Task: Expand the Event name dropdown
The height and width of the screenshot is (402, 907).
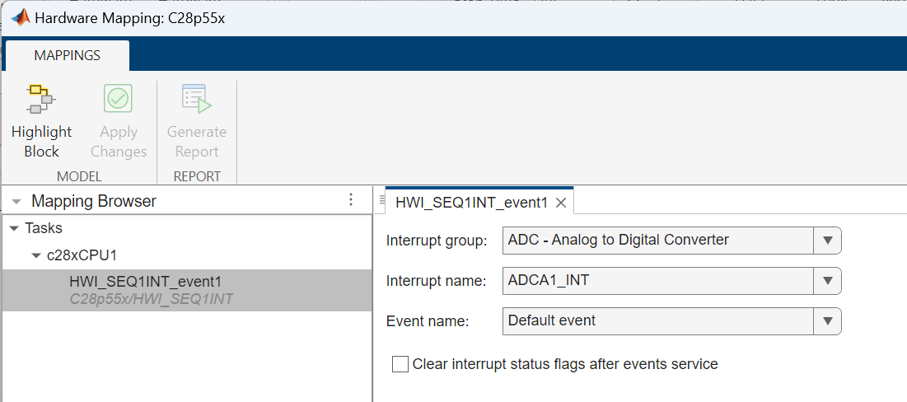Action: tap(827, 321)
